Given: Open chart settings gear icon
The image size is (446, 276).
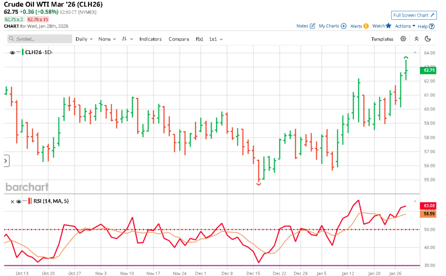Looking at the screenshot, I should tap(403, 39).
